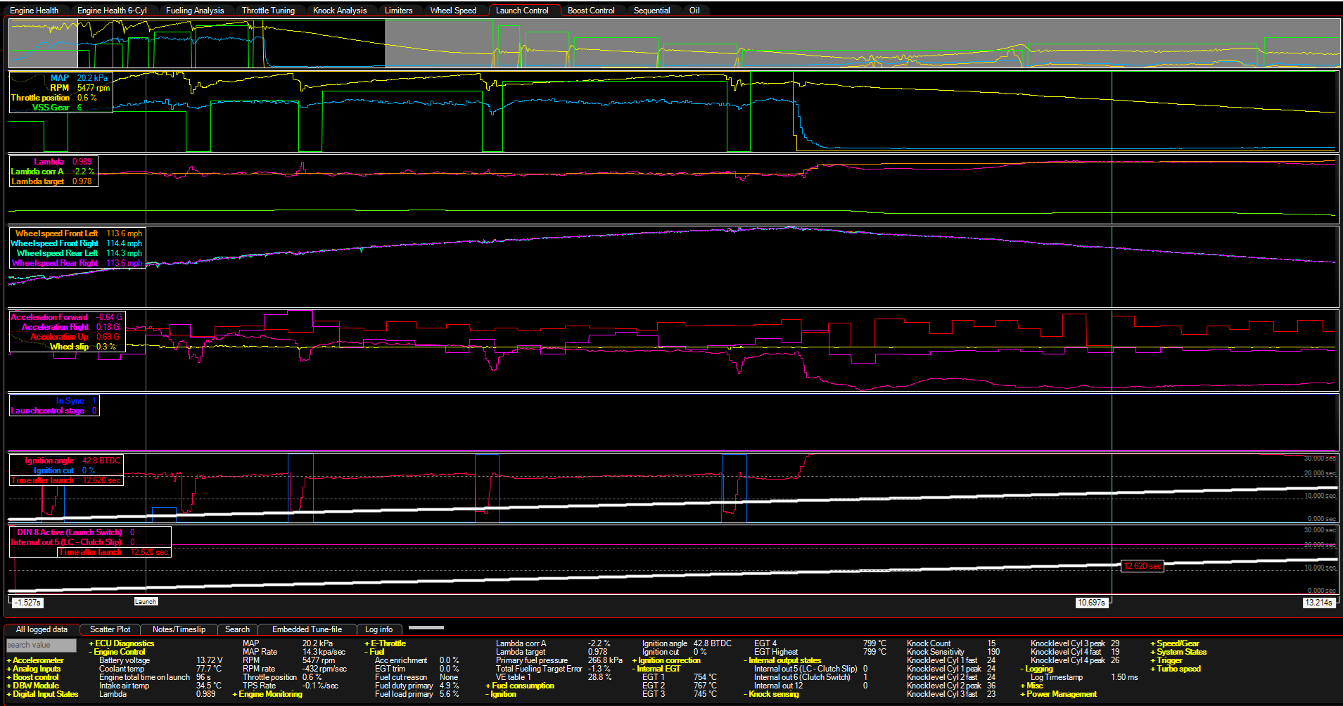Select the Battery voltage row in logged data
The image size is (1343, 706).
coord(160,660)
